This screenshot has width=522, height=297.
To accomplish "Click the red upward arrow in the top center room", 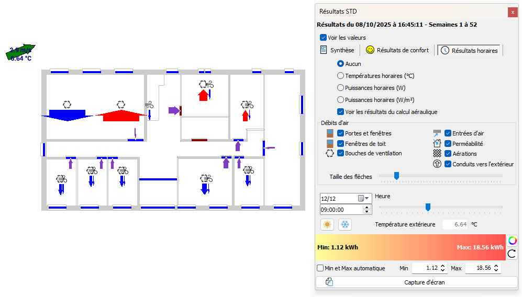I will [203, 95].
